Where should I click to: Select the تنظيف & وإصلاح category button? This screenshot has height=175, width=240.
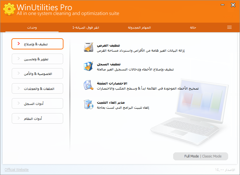point(37,44)
